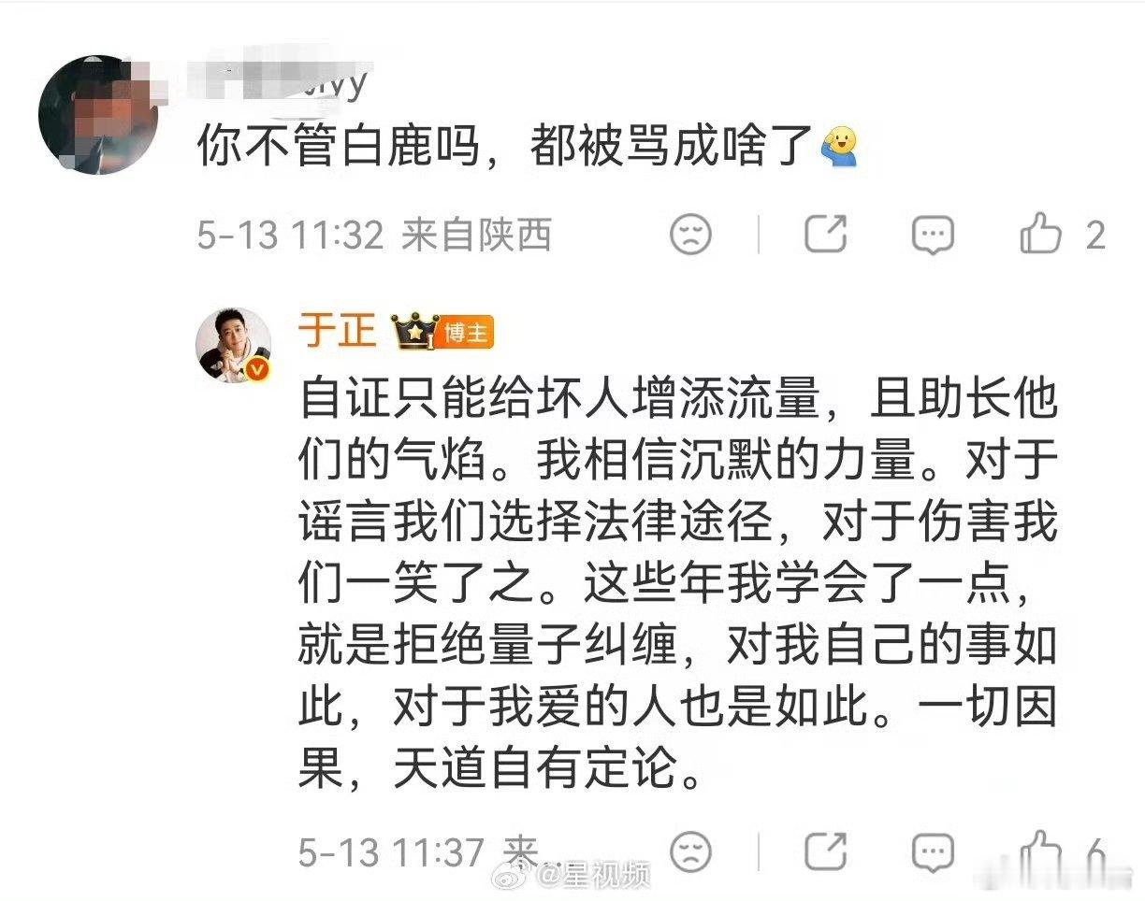This screenshot has height=901, width=1145.
Task: Tap the sad-face dislike icon on first comment
Action: click(690, 234)
